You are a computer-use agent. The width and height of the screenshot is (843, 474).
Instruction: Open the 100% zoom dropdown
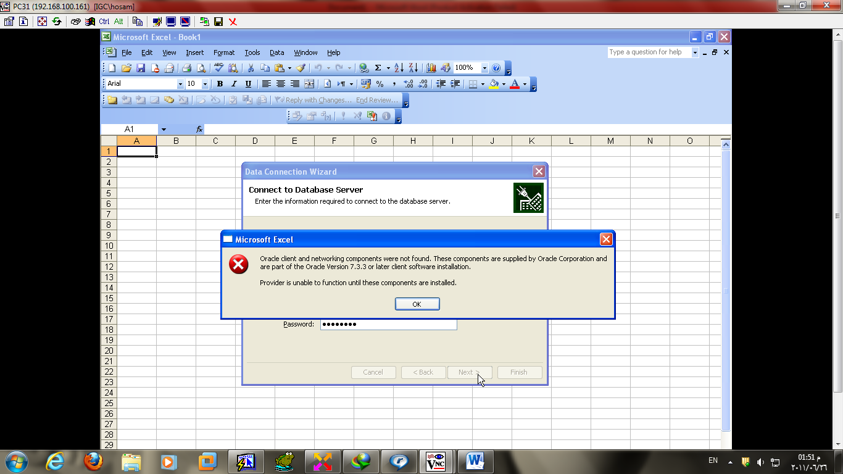pyautogui.click(x=484, y=68)
